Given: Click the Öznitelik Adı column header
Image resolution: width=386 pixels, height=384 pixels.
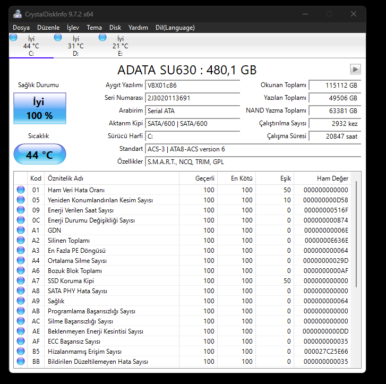Looking at the screenshot, I should pyautogui.click(x=111, y=178).
